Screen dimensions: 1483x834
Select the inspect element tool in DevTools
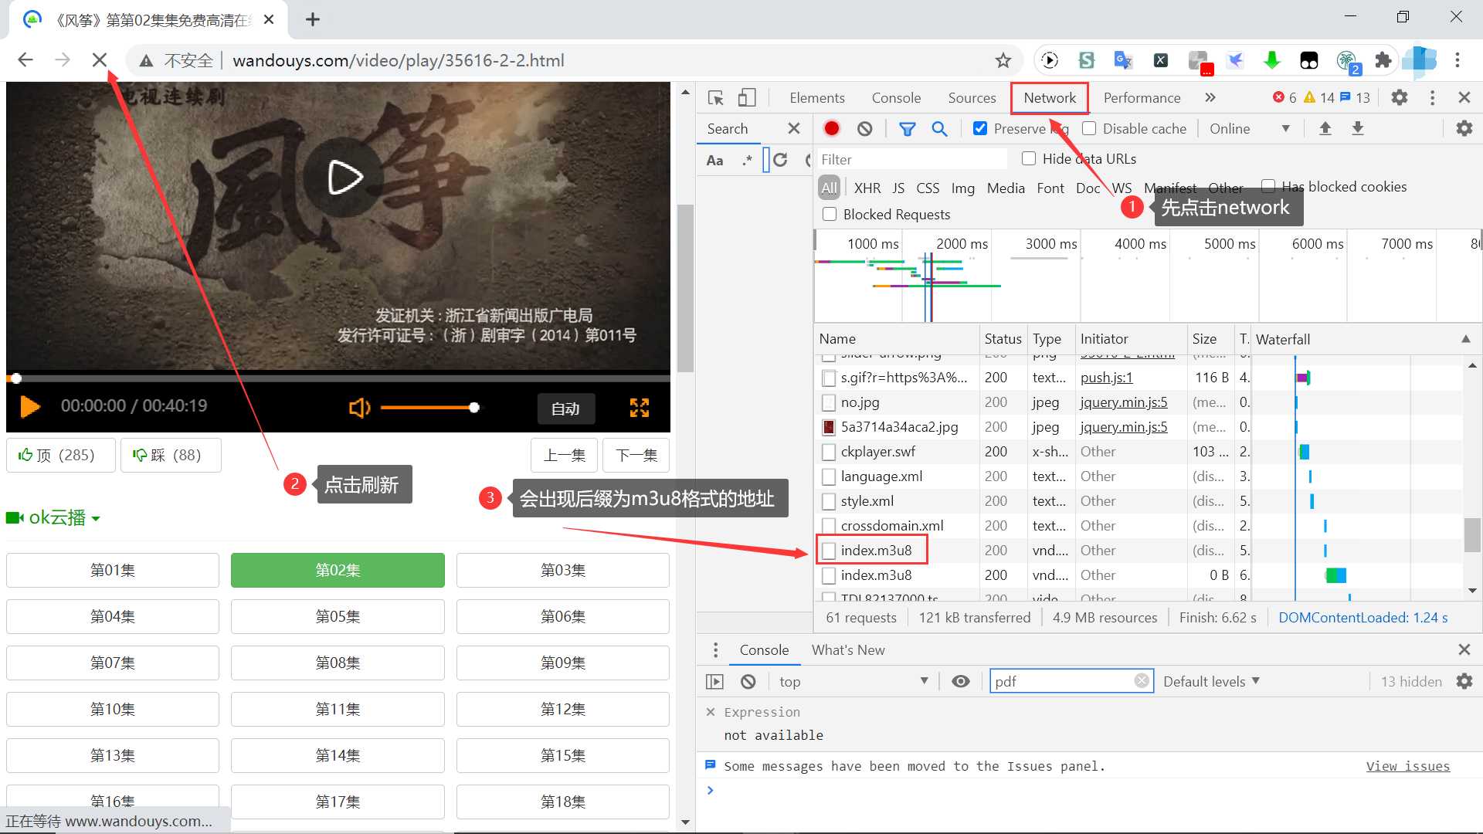[715, 97]
